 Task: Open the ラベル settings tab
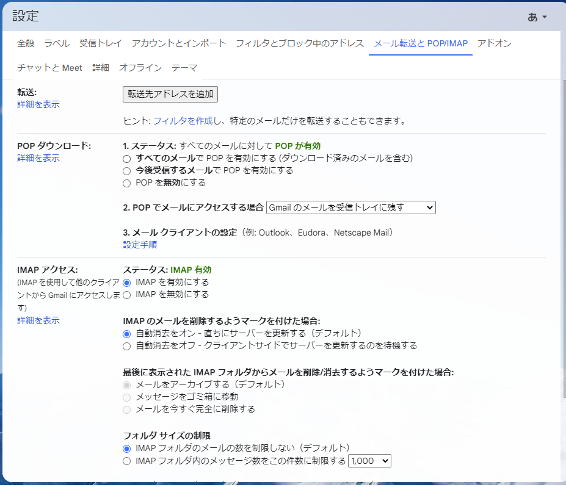[x=57, y=43]
